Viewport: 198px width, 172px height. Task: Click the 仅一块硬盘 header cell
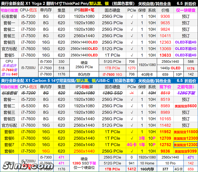(185, 10)
